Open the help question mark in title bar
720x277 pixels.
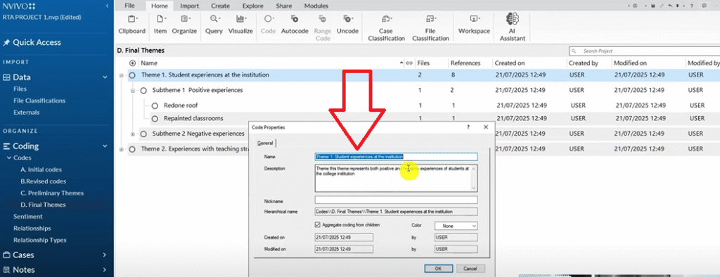click(x=692, y=6)
